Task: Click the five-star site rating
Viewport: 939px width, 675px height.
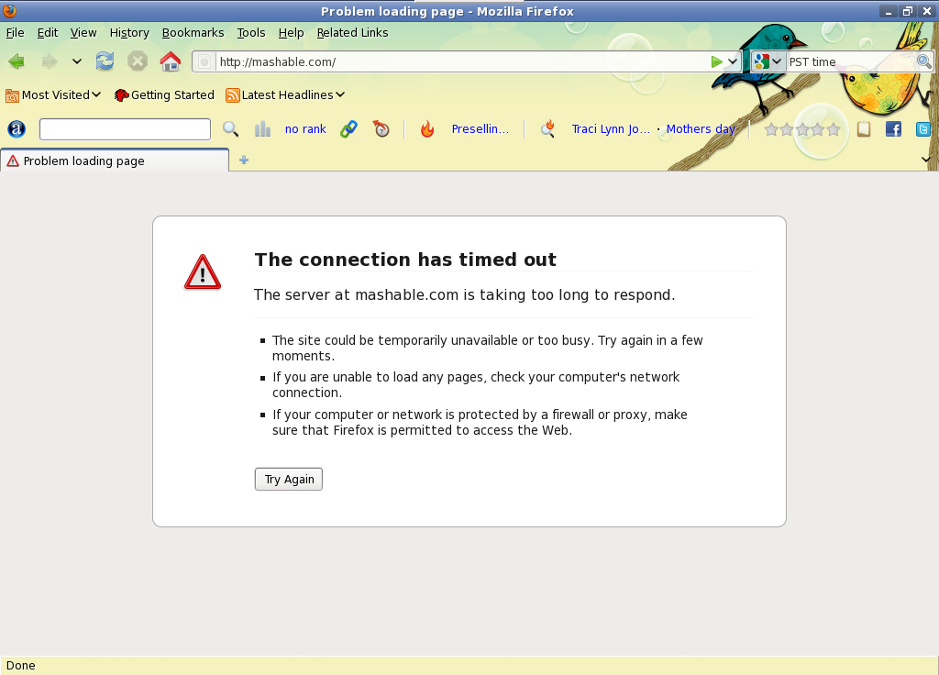Action: pyautogui.click(x=802, y=129)
